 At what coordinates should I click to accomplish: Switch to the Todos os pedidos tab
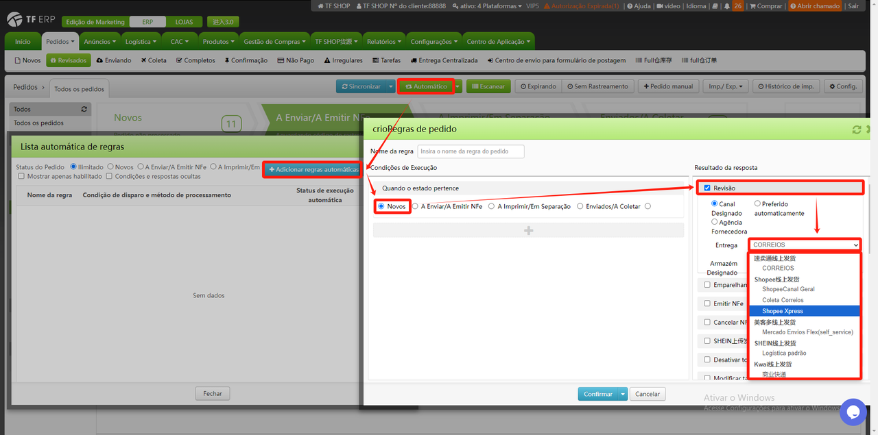click(79, 89)
